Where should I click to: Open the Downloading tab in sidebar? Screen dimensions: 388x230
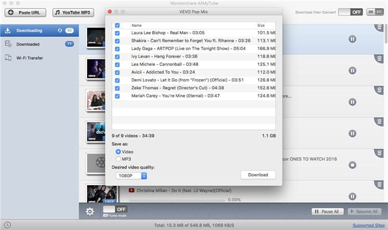(39, 30)
